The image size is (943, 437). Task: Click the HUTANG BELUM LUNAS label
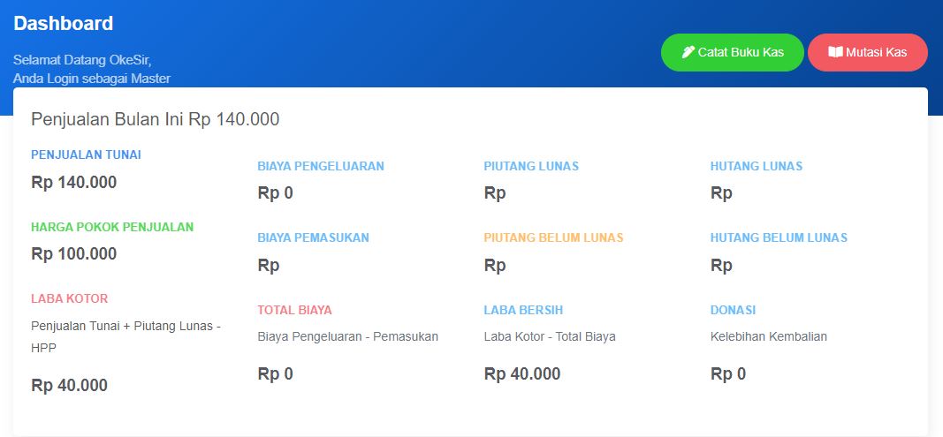[779, 237]
